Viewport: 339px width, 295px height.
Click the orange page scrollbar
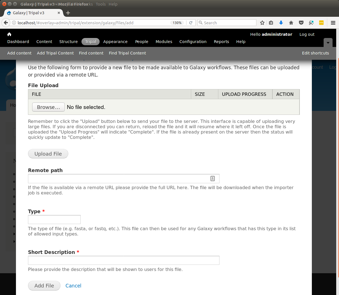(x=338, y=168)
